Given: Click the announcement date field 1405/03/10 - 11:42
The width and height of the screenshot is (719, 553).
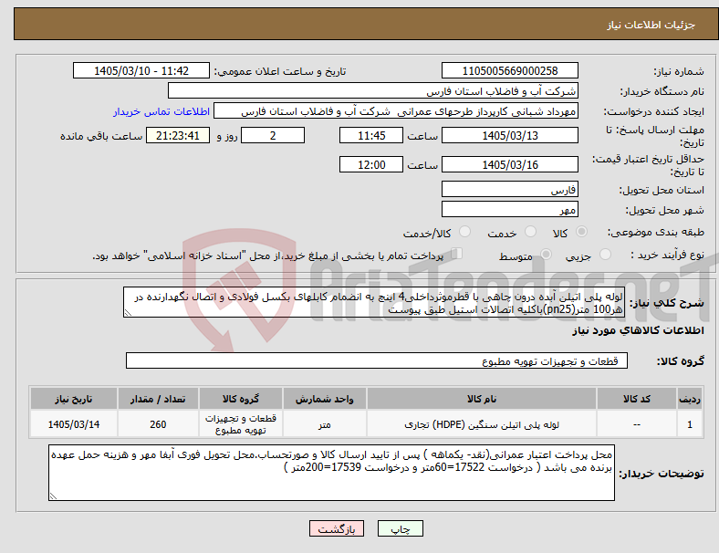Looking at the screenshot, I should (141, 71).
